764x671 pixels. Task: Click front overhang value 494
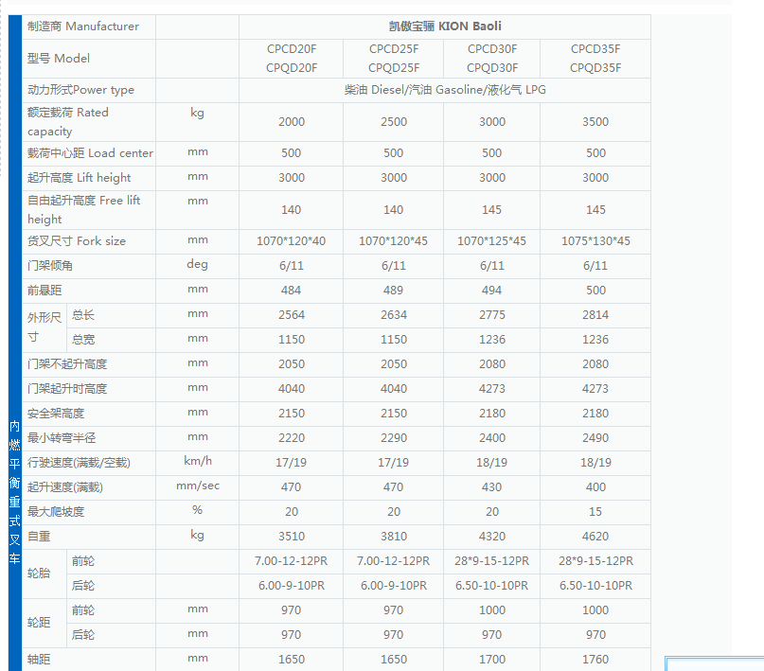pos(491,291)
